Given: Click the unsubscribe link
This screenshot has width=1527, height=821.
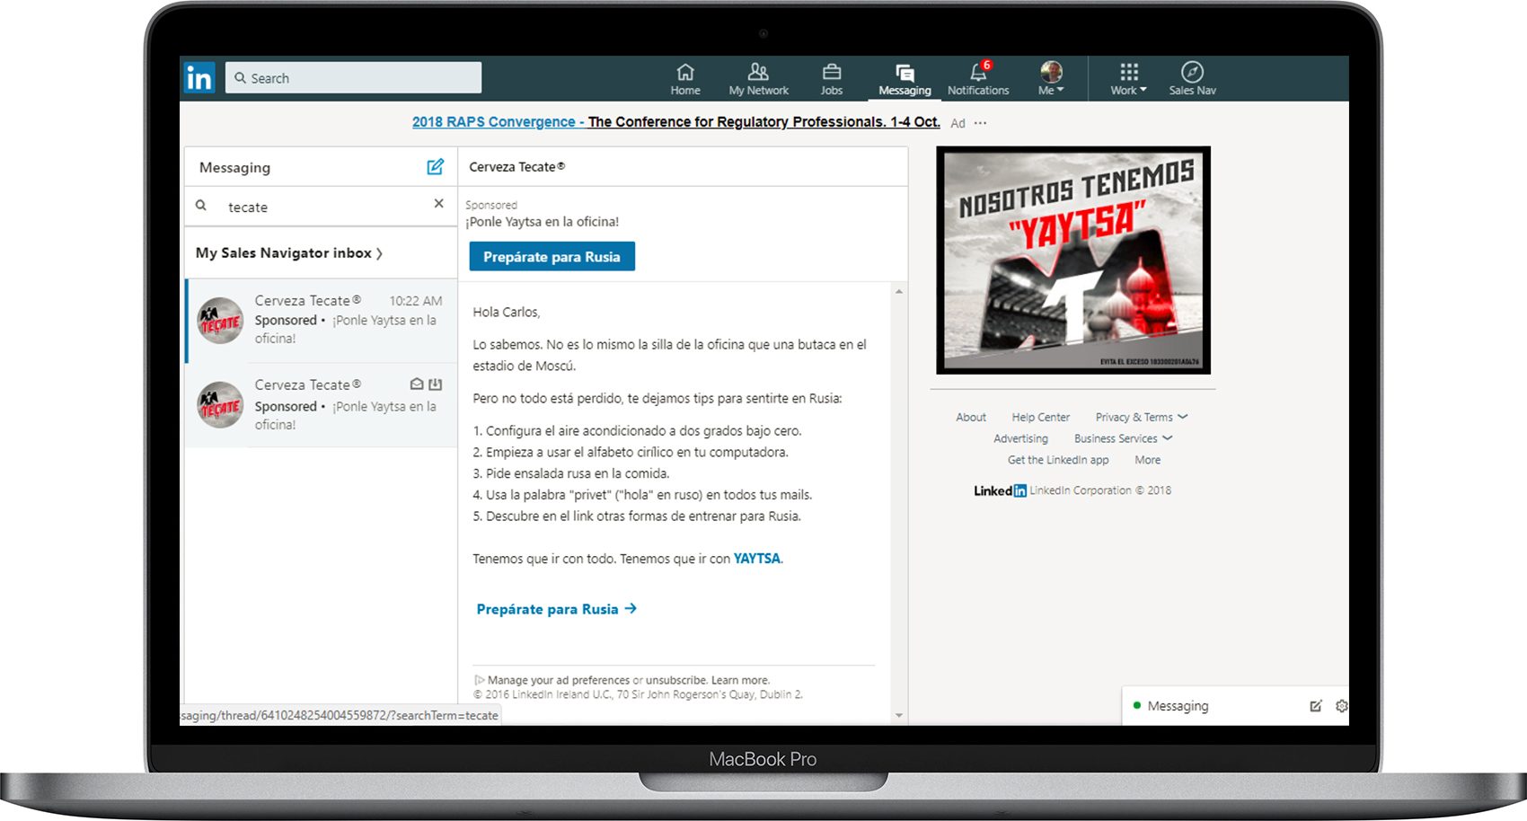Looking at the screenshot, I should [x=676, y=680].
